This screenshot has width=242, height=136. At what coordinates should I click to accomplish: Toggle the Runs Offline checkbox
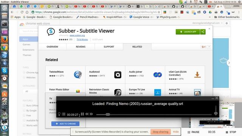[24, 105]
